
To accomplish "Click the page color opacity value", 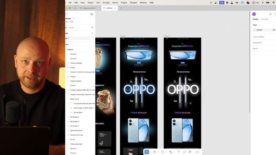I will click(274, 30).
